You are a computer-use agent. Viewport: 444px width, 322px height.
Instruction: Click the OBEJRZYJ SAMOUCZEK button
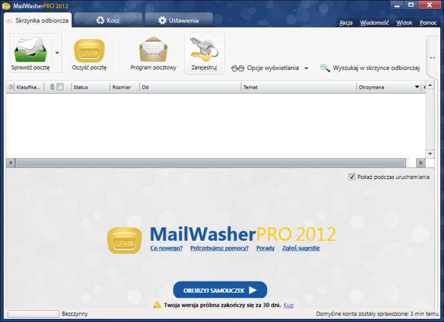coord(220,290)
